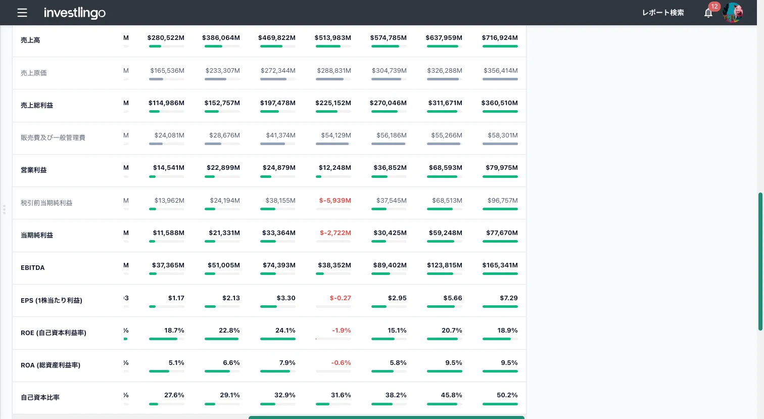Image resolution: width=764 pixels, height=419 pixels.
Task: Click the ROE -1.9% value
Action: click(x=342, y=331)
